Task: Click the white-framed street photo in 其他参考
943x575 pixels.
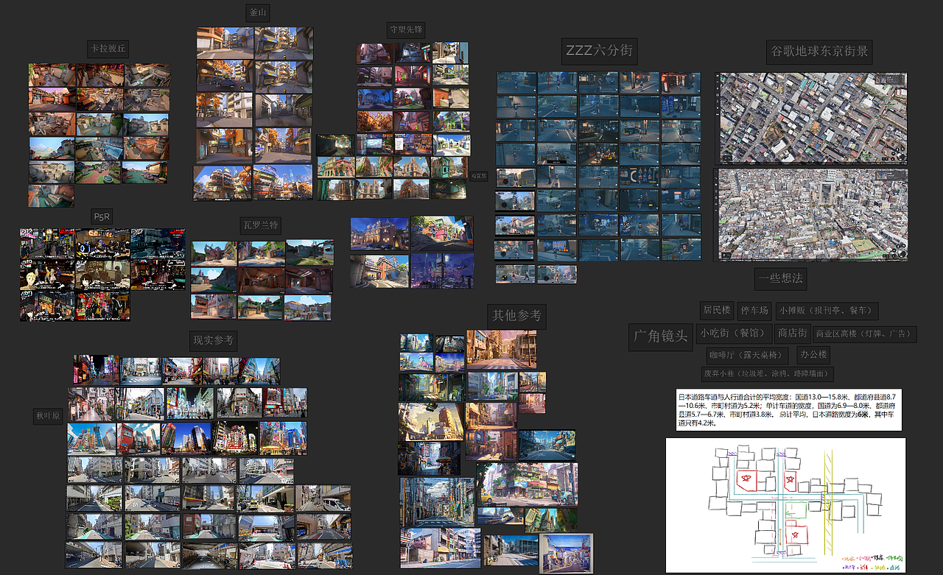Action: [x=566, y=553]
